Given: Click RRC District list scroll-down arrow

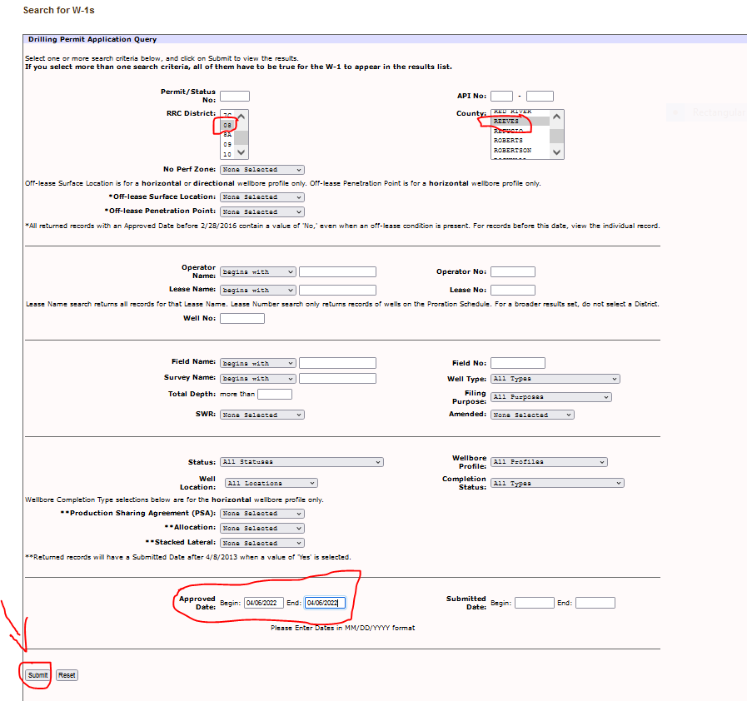Looking at the screenshot, I should 242,152.
